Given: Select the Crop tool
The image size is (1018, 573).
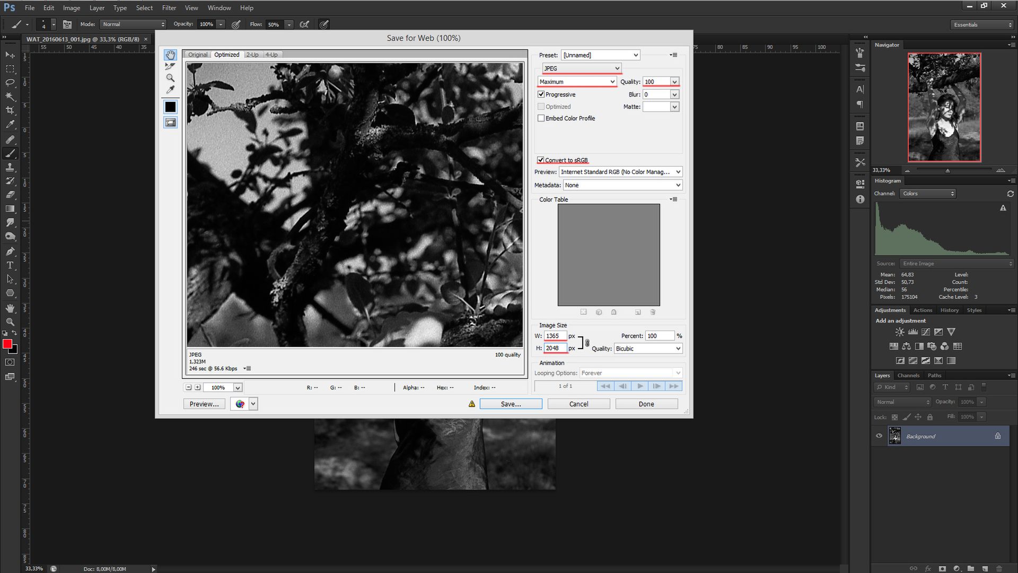Looking at the screenshot, I should point(10,110).
